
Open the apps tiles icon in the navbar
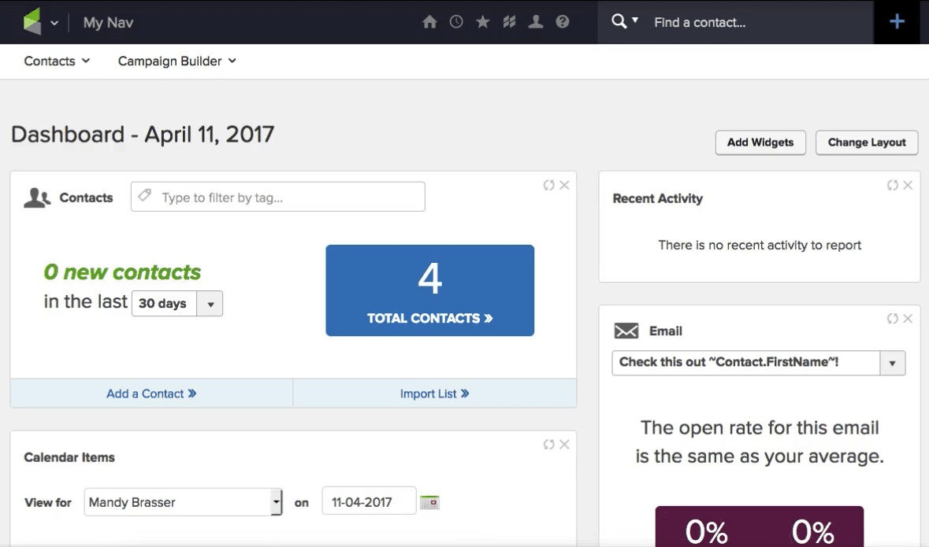[509, 22]
